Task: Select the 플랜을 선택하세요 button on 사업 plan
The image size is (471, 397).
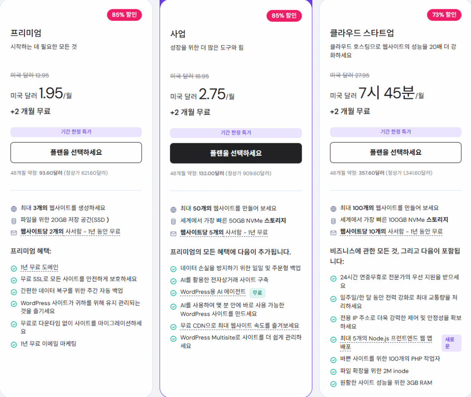Action: [235, 153]
